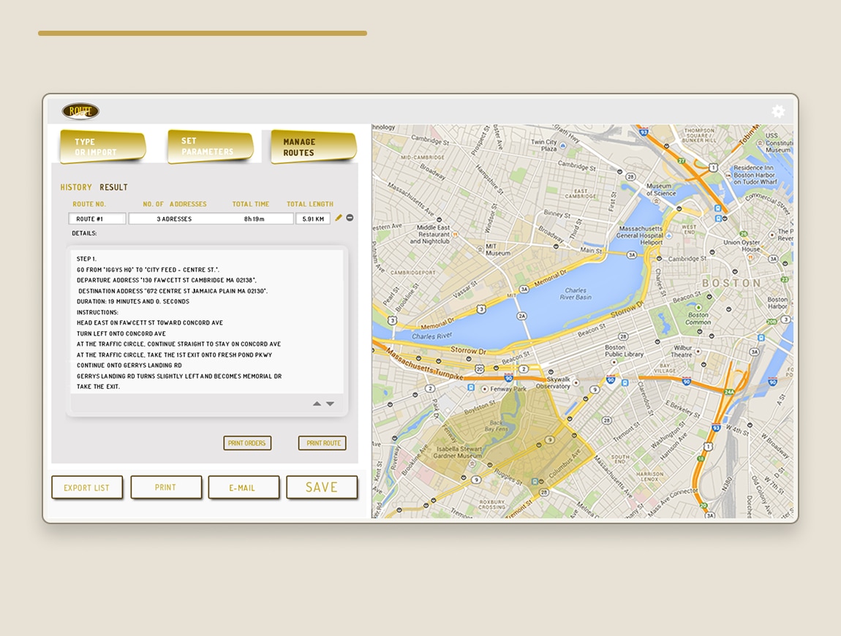Click the 'Step 1.' line in details
The width and height of the screenshot is (841, 636).
pyautogui.click(x=86, y=259)
